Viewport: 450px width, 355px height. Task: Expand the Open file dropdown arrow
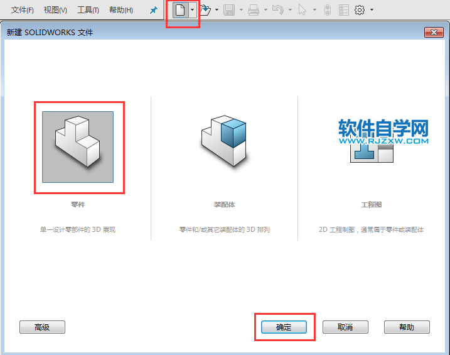pos(217,10)
